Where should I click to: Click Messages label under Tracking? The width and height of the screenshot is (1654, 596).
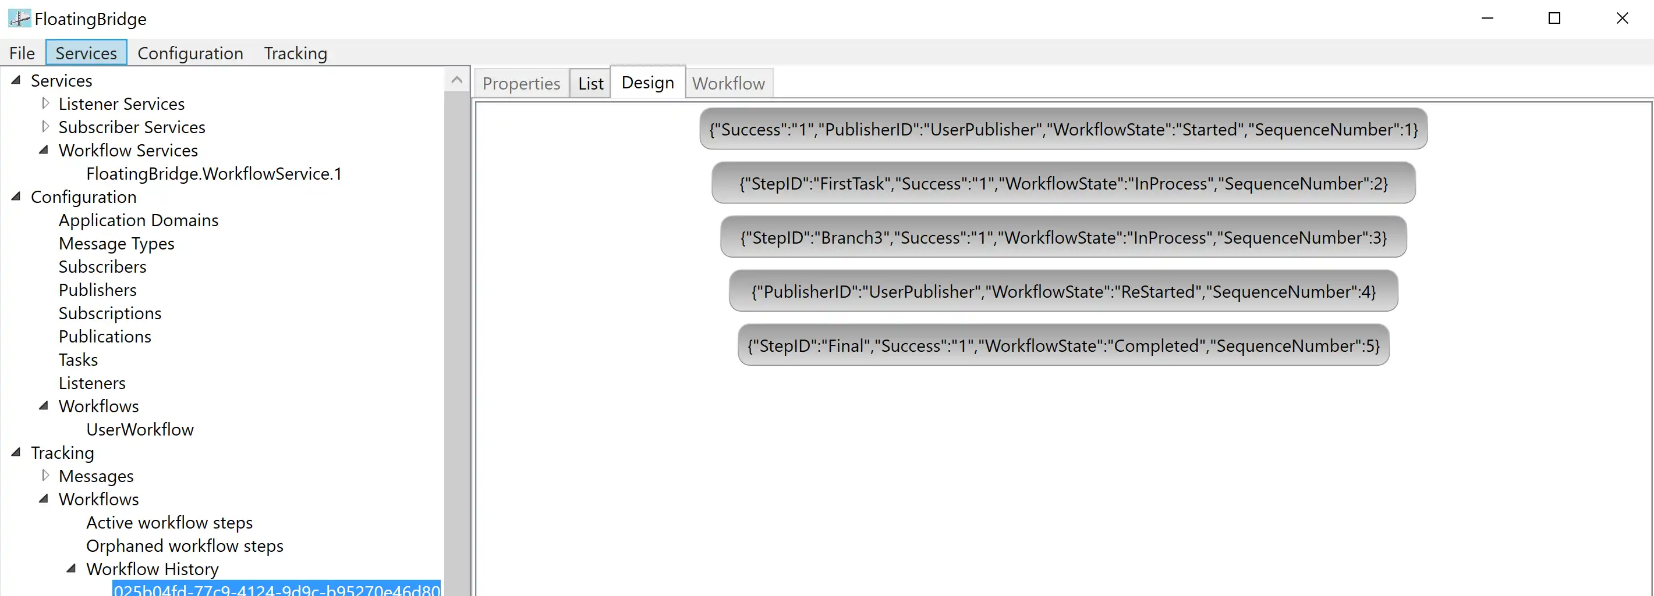[x=96, y=476]
